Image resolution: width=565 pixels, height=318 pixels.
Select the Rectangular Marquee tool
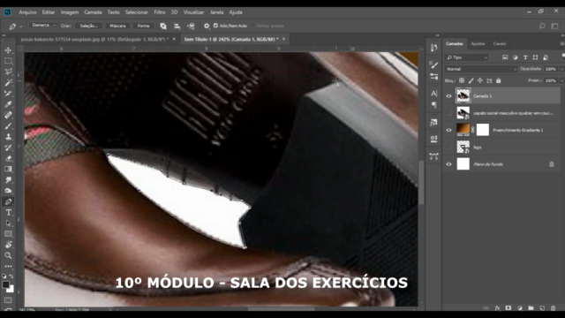(8, 61)
